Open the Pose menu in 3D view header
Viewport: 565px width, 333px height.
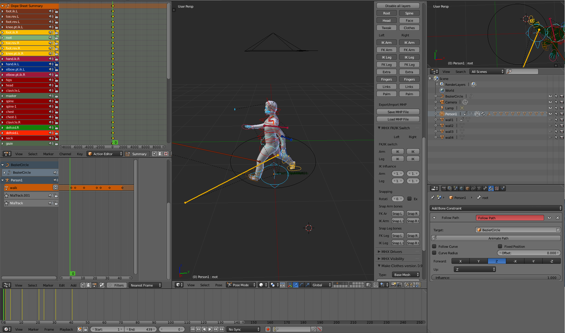219,285
